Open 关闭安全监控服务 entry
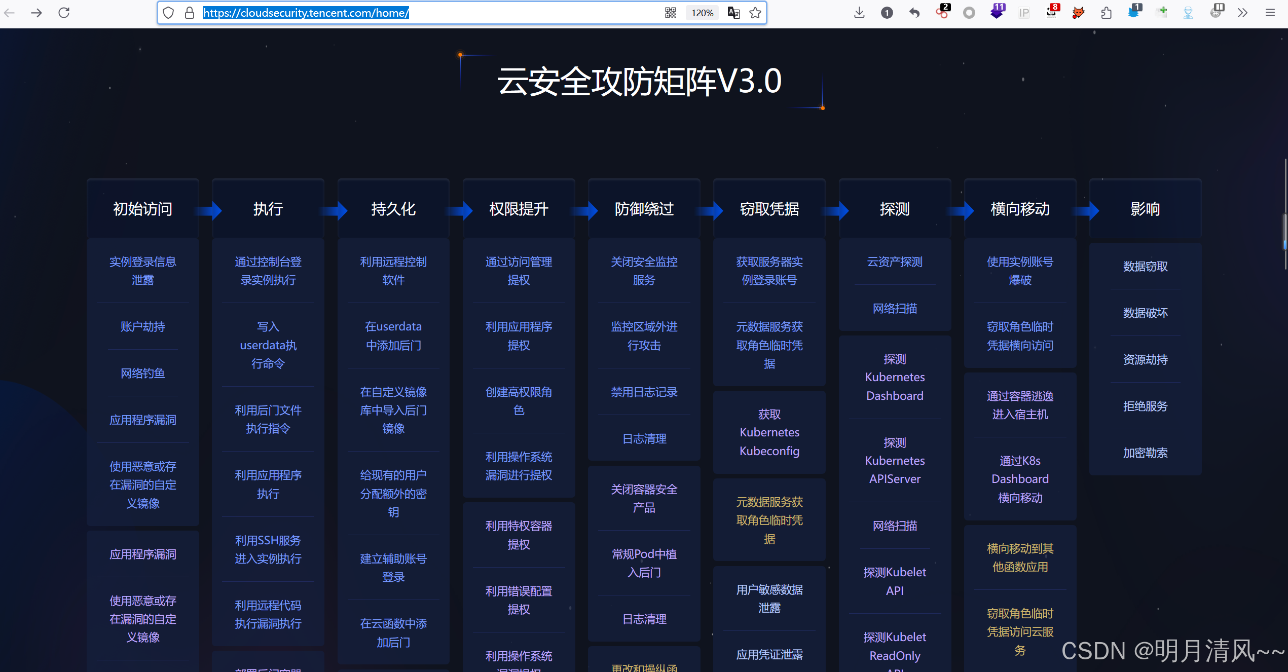Image resolution: width=1288 pixels, height=672 pixels. [644, 271]
